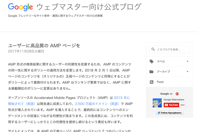This screenshot has height=132, width=198.
Task: Click the Google Webmasters channel name
Action: 174,100
